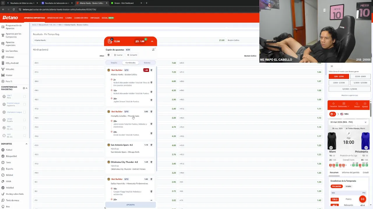The height and width of the screenshot is (209, 373).
Task: Open the Informe del partido tab
Action: pyautogui.click(x=351, y=173)
